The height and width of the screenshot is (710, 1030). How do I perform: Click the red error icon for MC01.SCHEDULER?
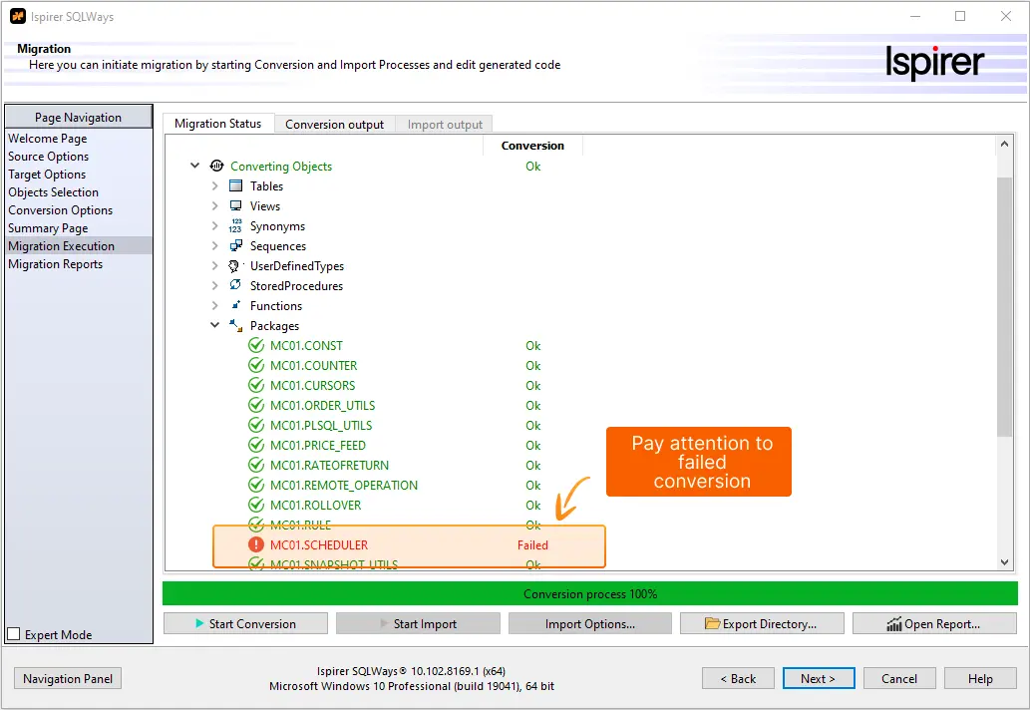click(256, 544)
